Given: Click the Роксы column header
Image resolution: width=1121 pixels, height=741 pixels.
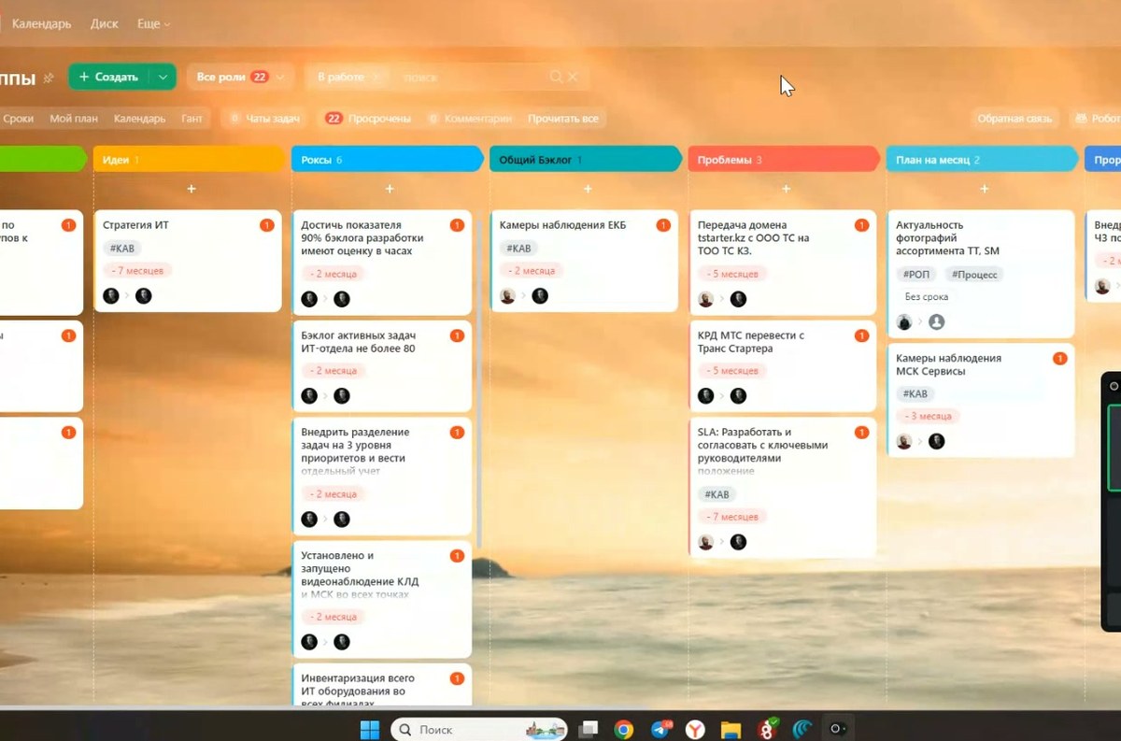Looking at the screenshot, I should [x=387, y=160].
